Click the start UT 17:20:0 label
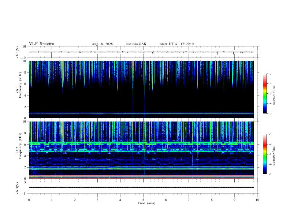Viewport: 290px width, 224px height. click(x=177, y=44)
